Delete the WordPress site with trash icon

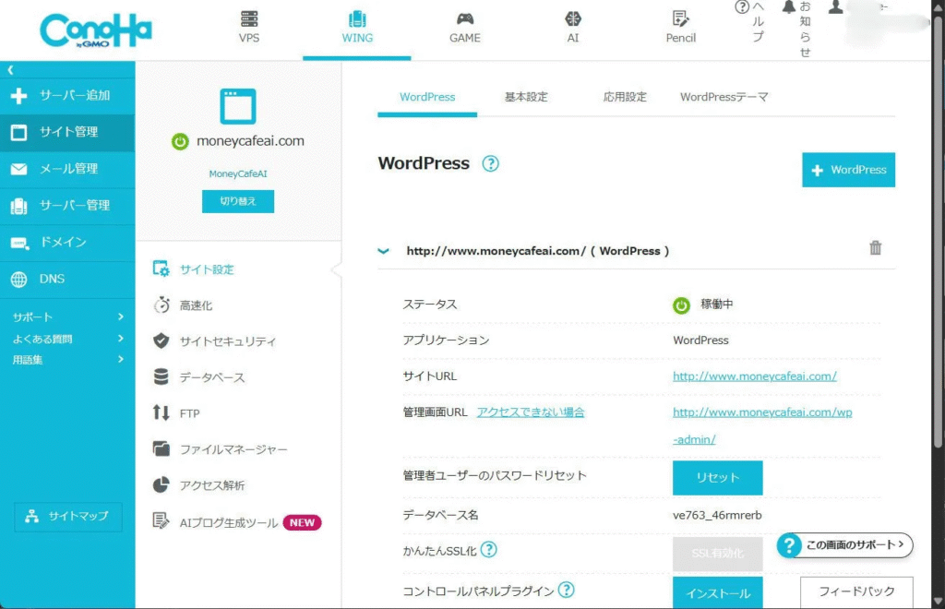[875, 247]
